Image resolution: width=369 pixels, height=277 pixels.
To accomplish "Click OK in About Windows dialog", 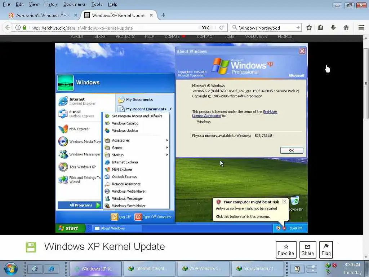I will click(291, 150).
